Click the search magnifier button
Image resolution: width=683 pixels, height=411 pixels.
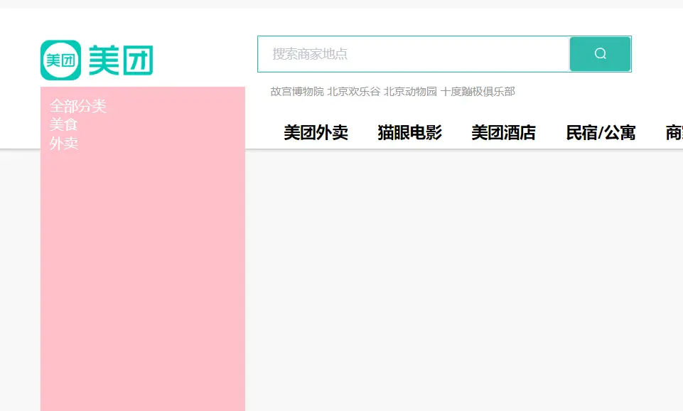point(601,54)
